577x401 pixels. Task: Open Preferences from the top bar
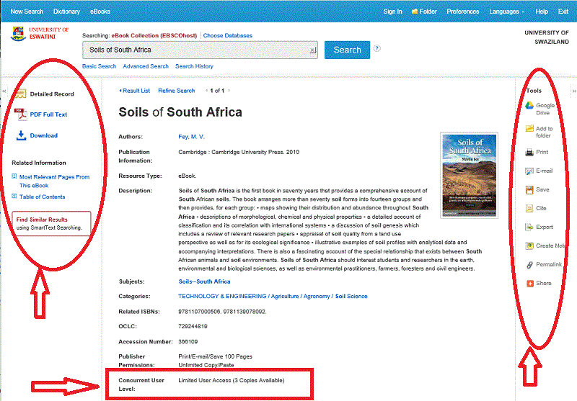tap(463, 12)
